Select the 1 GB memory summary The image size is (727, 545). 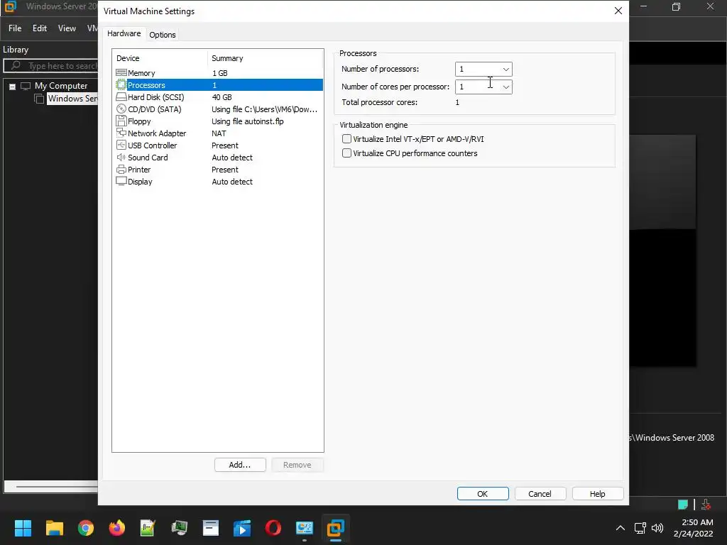point(220,73)
